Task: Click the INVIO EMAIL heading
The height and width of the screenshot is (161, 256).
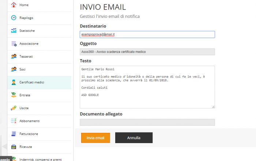Action: tap(103, 7)
